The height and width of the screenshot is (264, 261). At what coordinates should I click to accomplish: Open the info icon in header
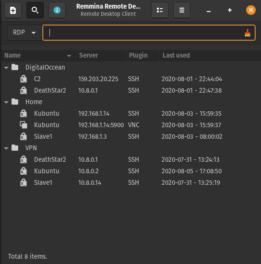57,10
